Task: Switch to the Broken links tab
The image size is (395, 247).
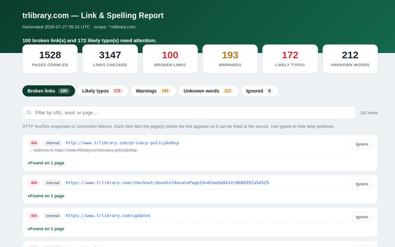Action: point(48,91)
